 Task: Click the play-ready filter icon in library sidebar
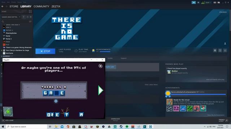[31, 17]
